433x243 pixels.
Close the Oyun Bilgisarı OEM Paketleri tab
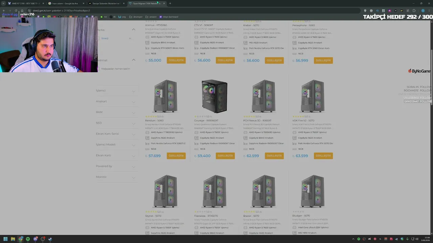[x=164, y=3]
